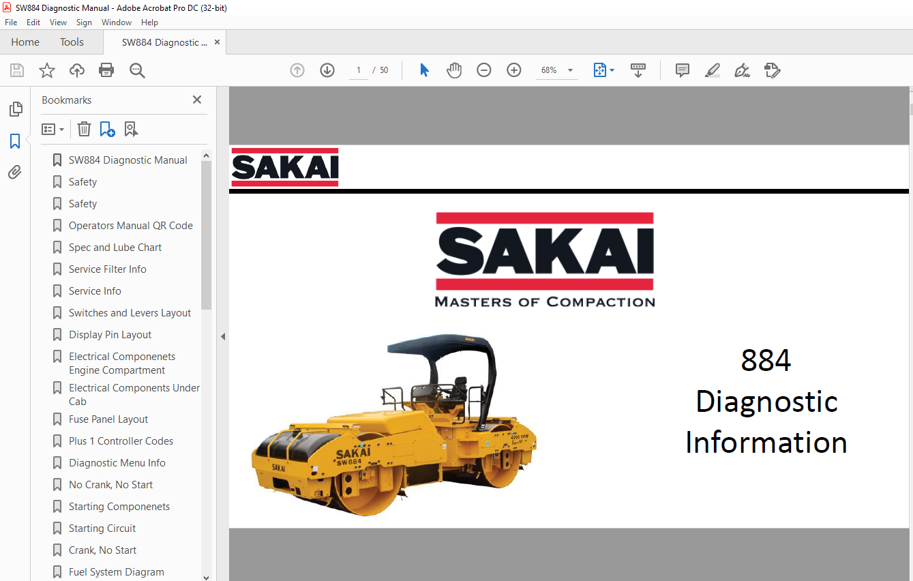
Task: Open the Sign document pen icon
Action: click(742, 70)
